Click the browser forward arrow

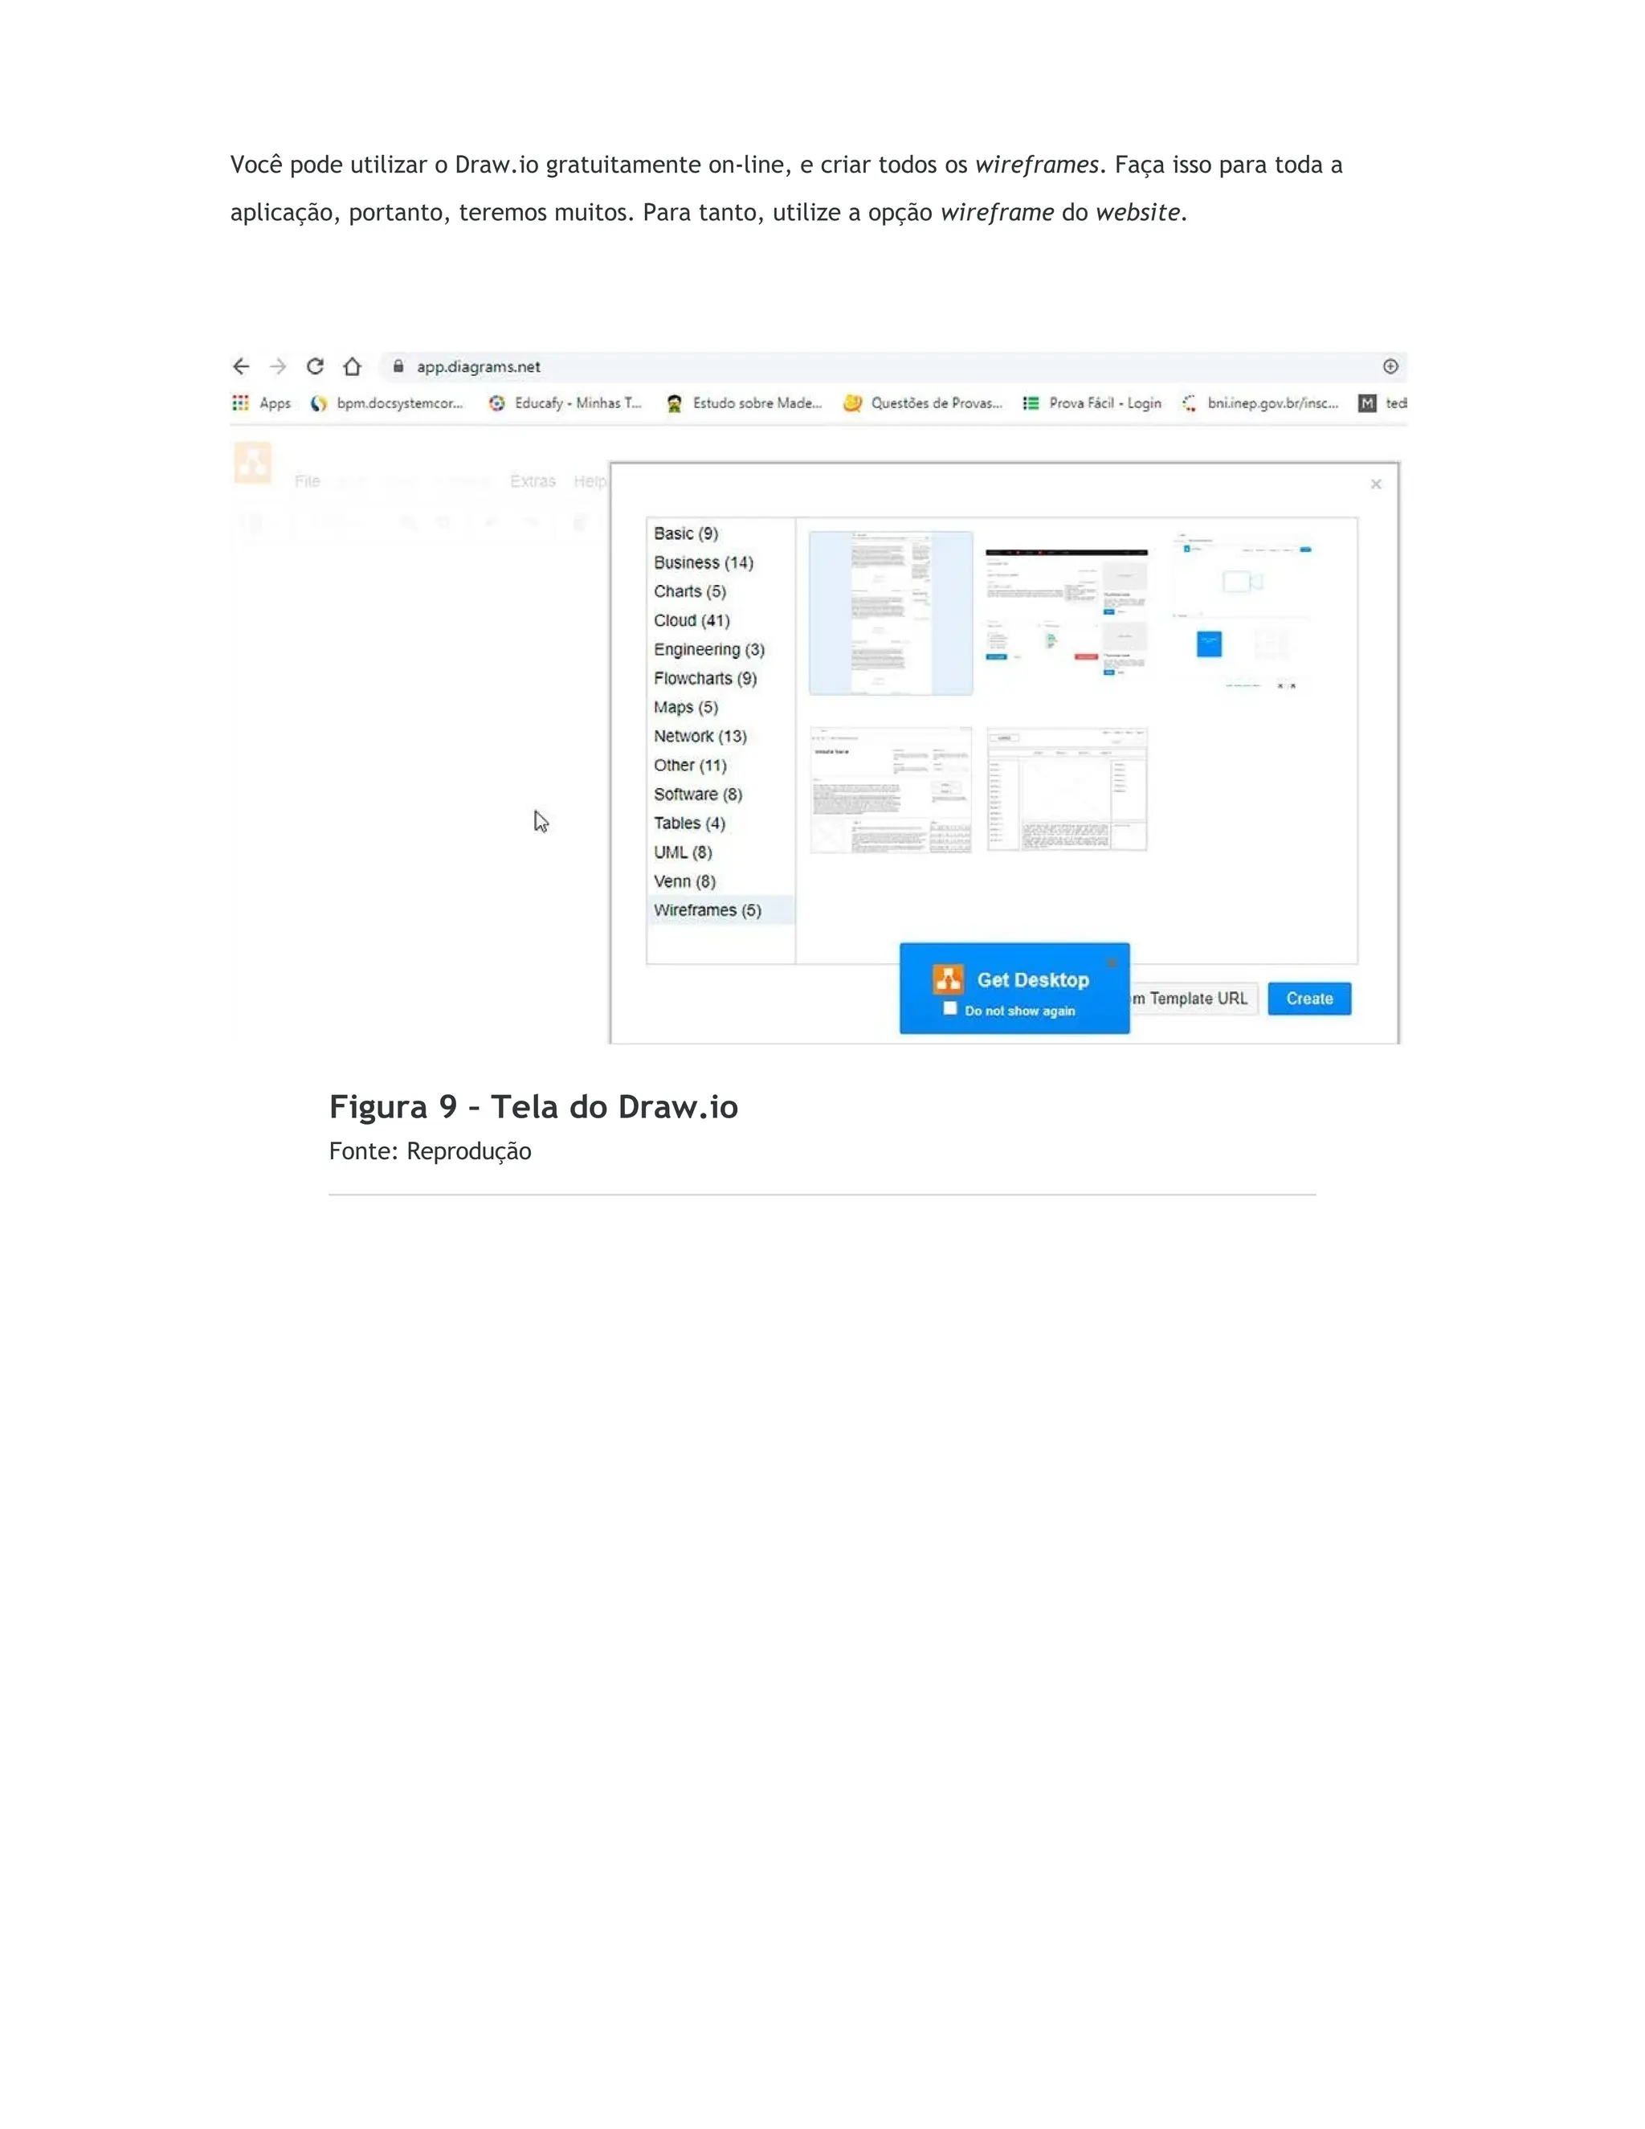279,366
